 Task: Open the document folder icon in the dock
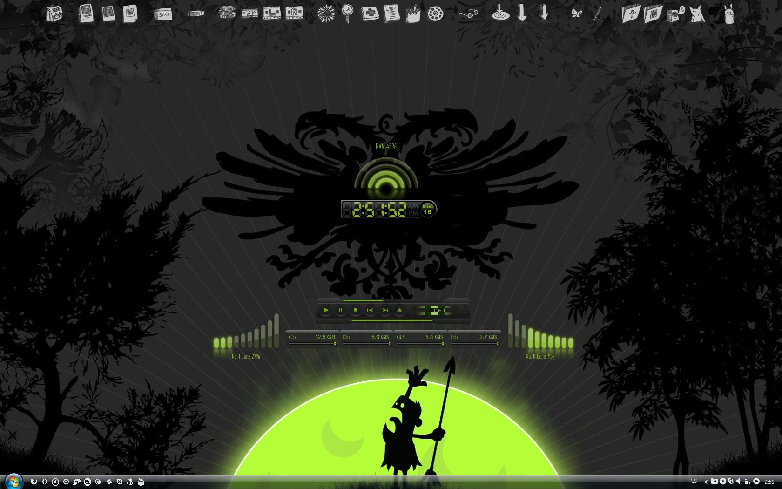[x=653, y=14]
